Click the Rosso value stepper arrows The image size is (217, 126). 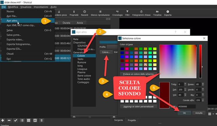point(203,84)
